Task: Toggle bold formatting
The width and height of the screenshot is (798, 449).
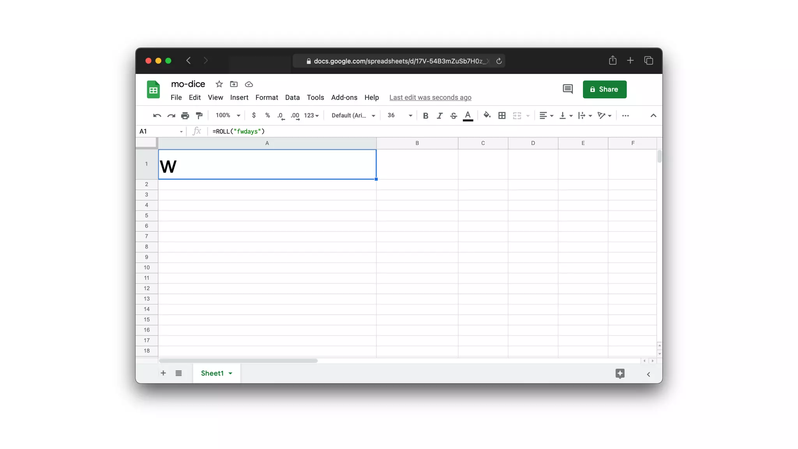Action: tap(425, 115)
